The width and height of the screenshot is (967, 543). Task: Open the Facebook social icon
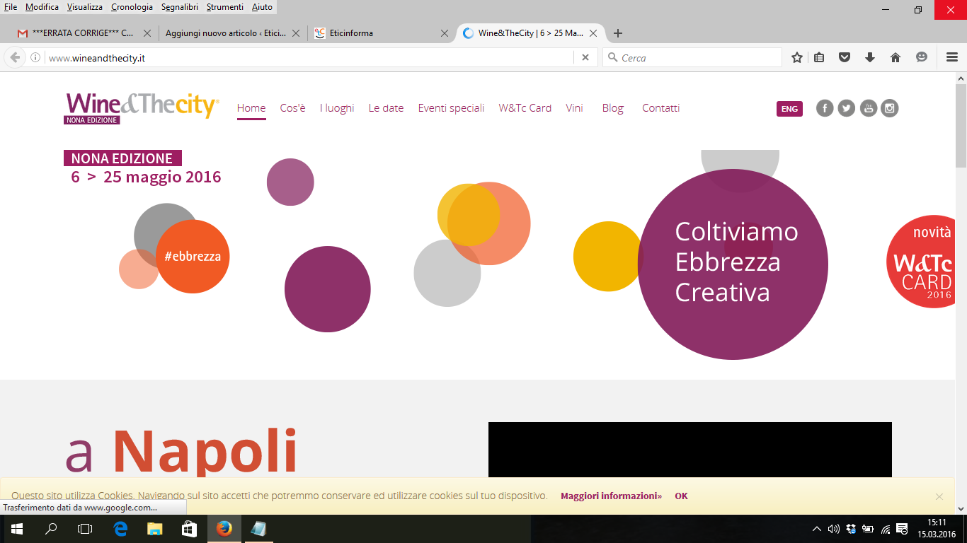pyautogui.click(x=825, y=108)
